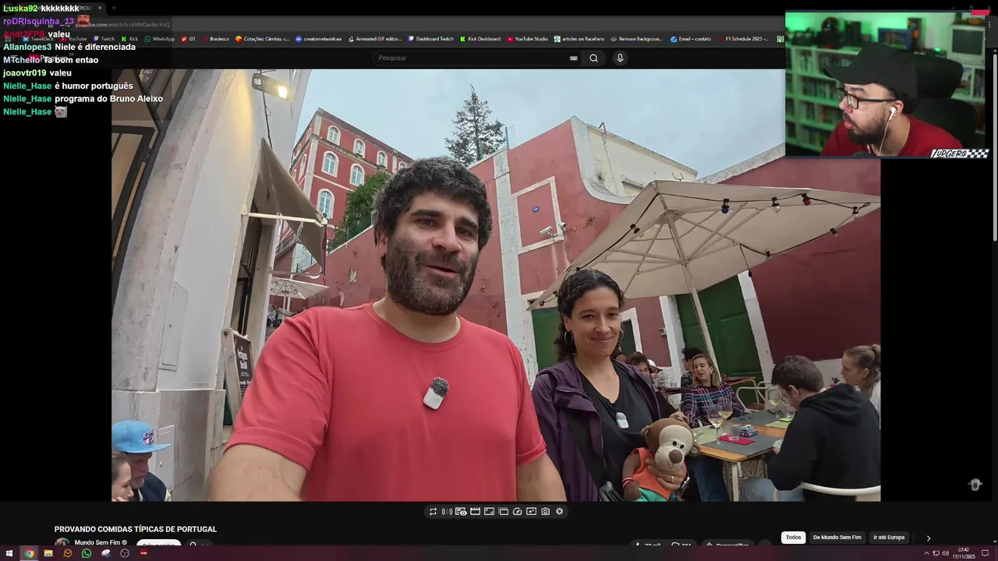The image size is (998, 561).
Task: Select the Todos filter chip
Action: click(793, 538)
